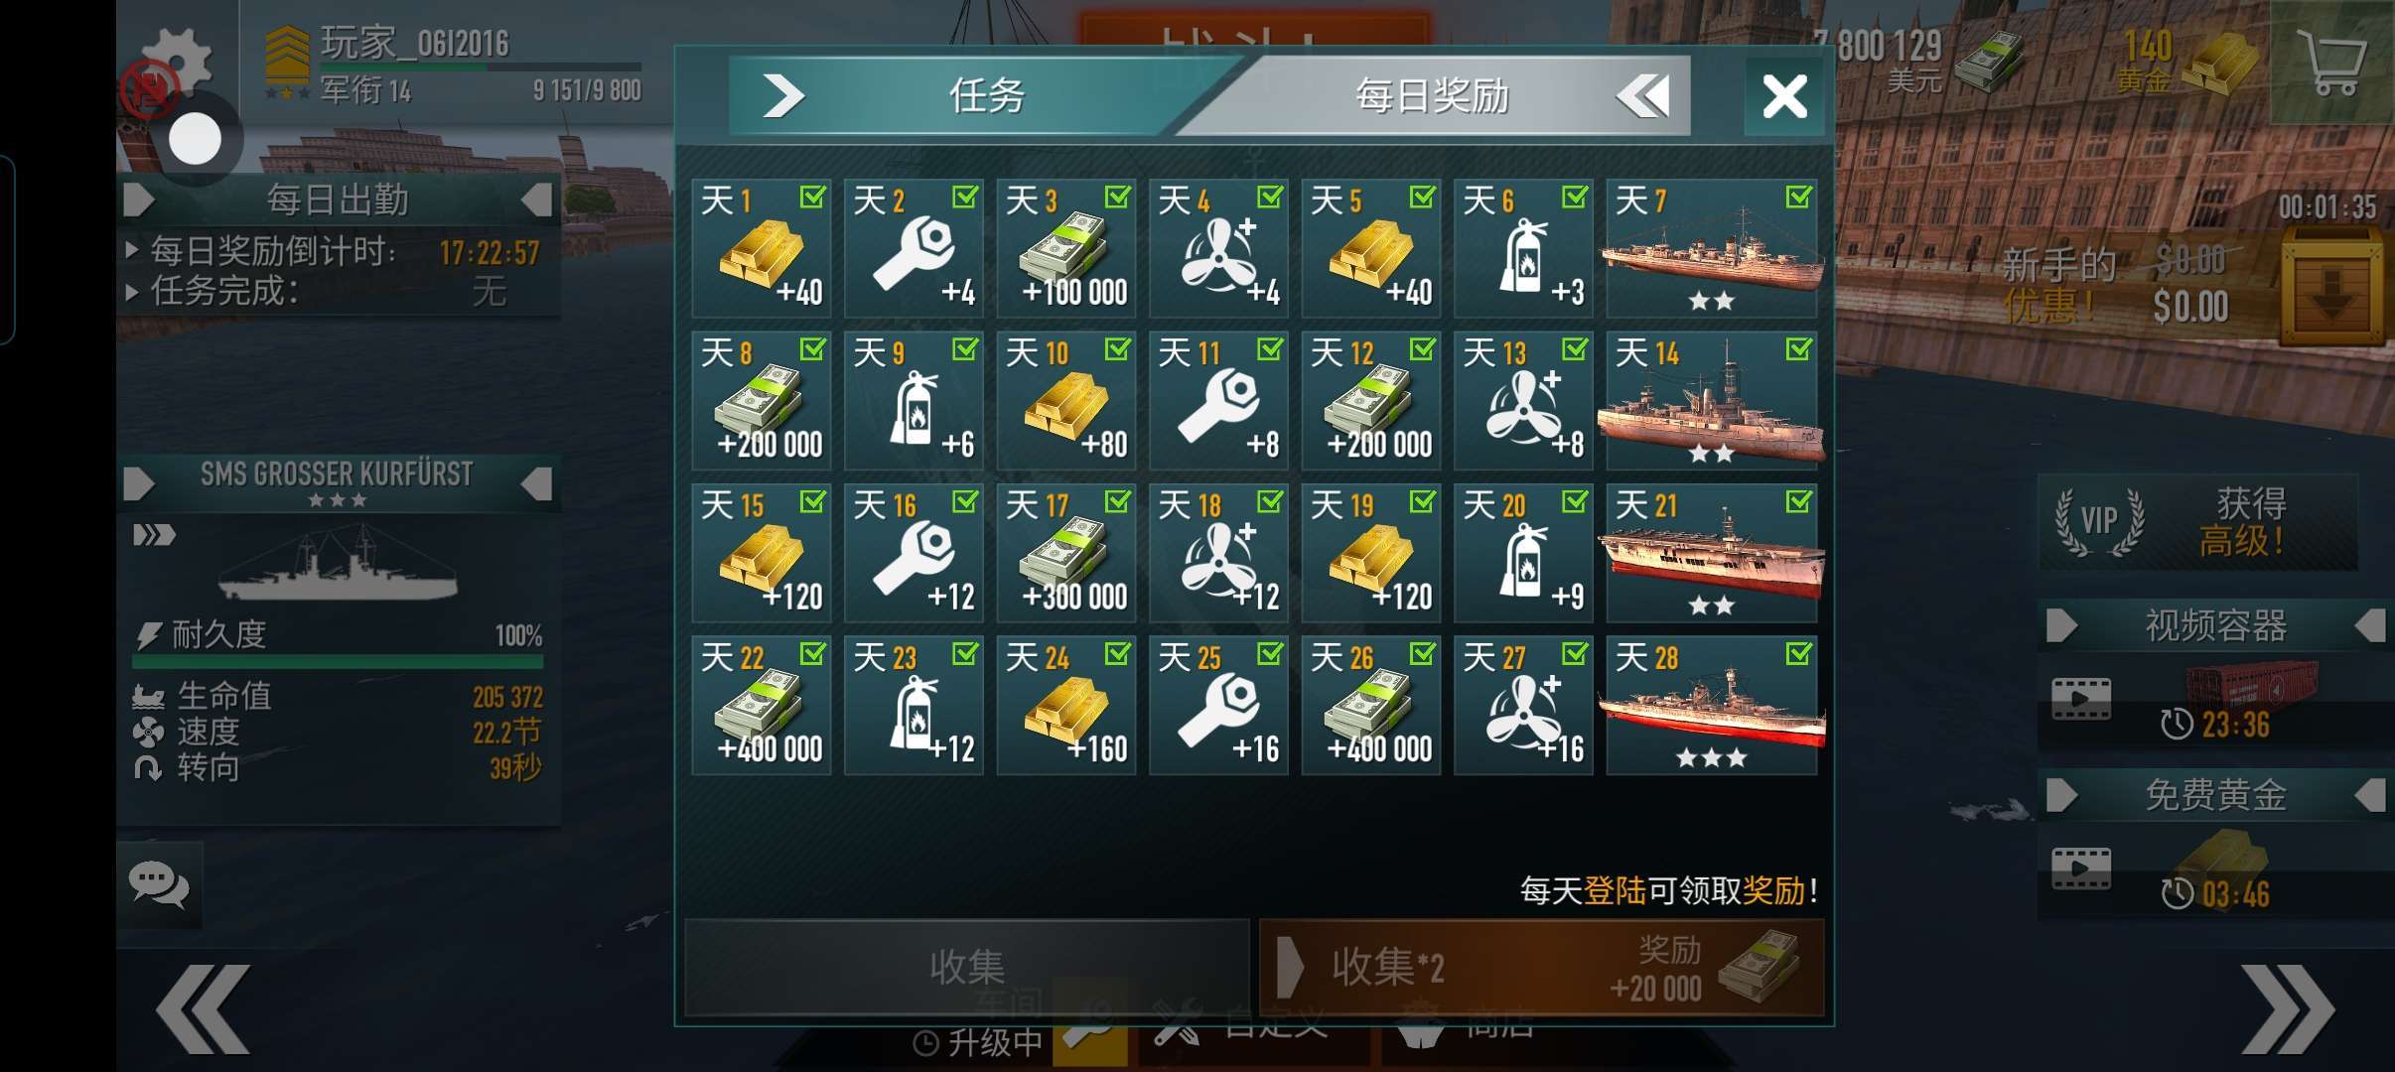Expand the 视频容器 panel arrow
Viewport: 2395px width, 1072px height.
[x=2063, y=625]
